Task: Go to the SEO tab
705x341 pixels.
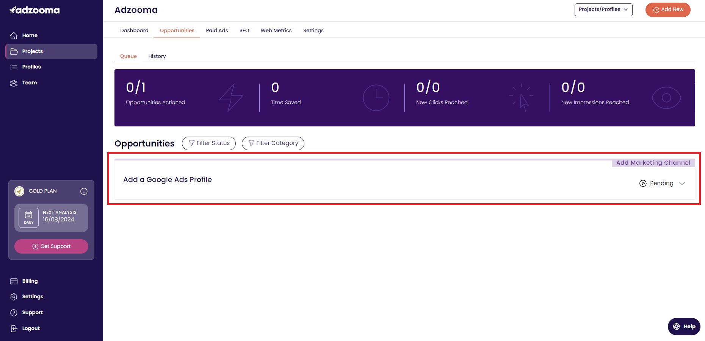Action: click(x=244, y=31)
